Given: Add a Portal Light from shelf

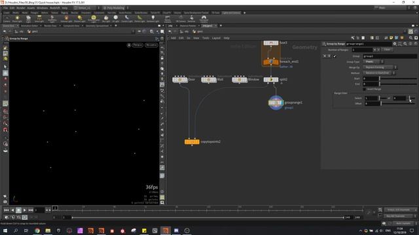Looking at the screenshot, I should pos(139,19).
